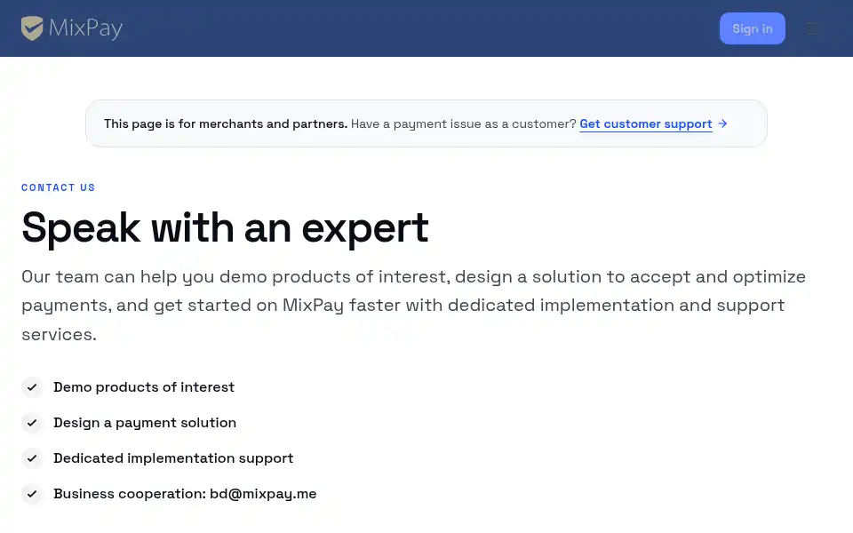
Task: Click the words Business cooperation
Action: [x=130, y=494]
